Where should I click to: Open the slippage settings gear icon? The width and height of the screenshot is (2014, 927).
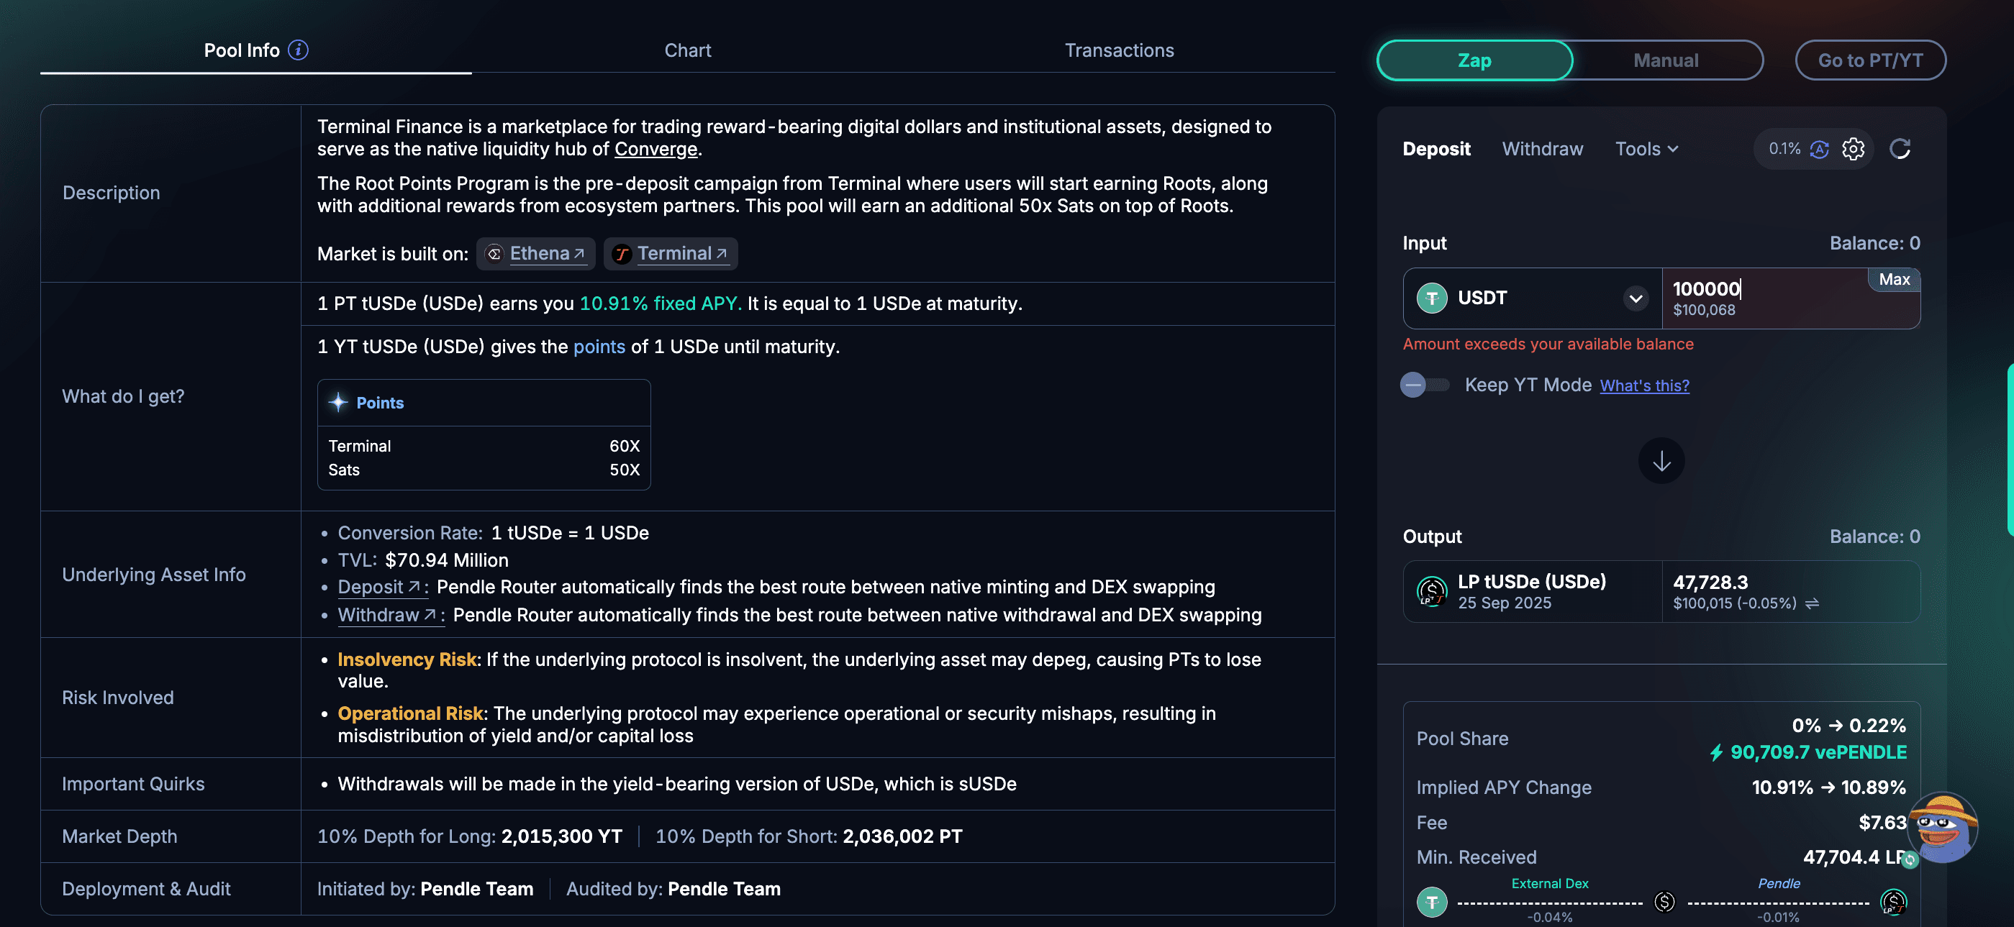1853,149
